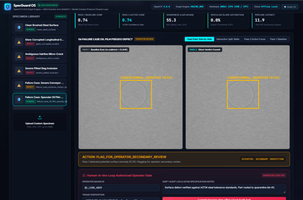Click the Sharpness (Laplacian) 55.3 card

(184, 21)
